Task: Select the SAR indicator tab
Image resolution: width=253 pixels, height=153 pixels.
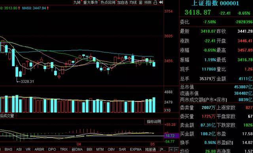Action: [122, 149]
